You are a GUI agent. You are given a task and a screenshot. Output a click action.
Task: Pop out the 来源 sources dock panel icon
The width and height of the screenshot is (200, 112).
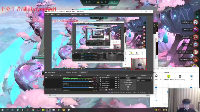coord(118,75)
